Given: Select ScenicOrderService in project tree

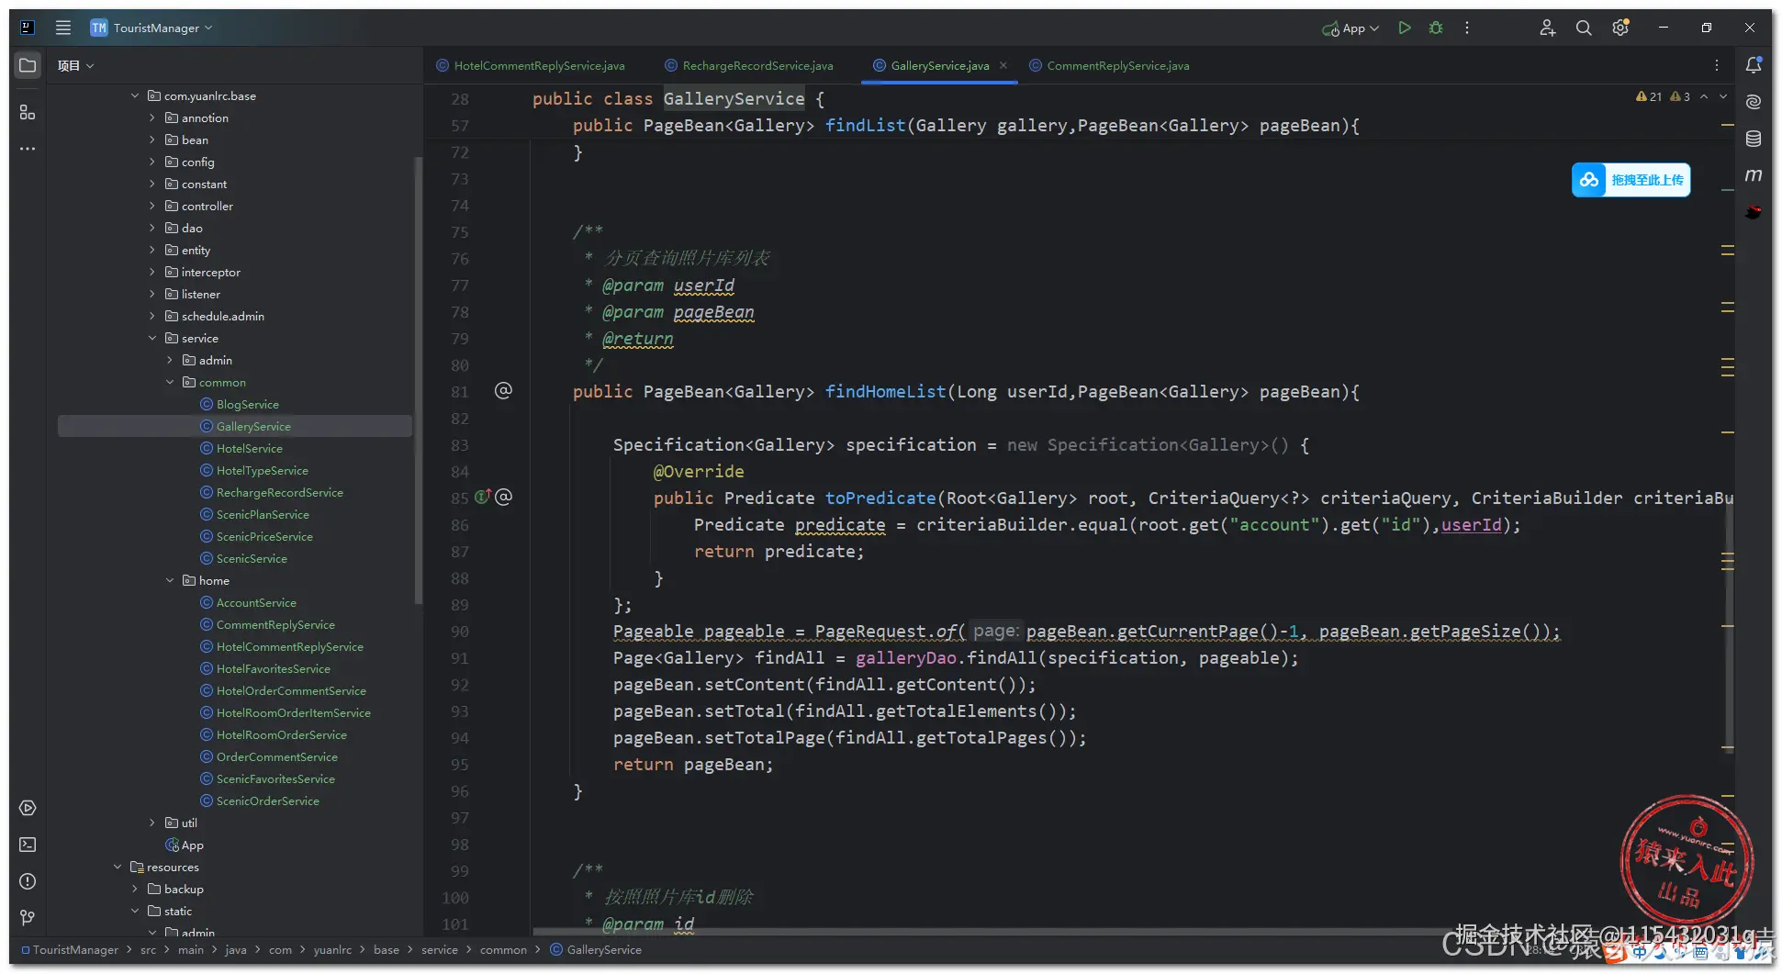Looking at the screenshot, I should tap(267, 800).
